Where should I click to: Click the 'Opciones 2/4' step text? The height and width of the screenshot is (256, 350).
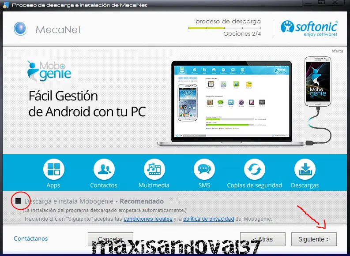tap(242, 34)
